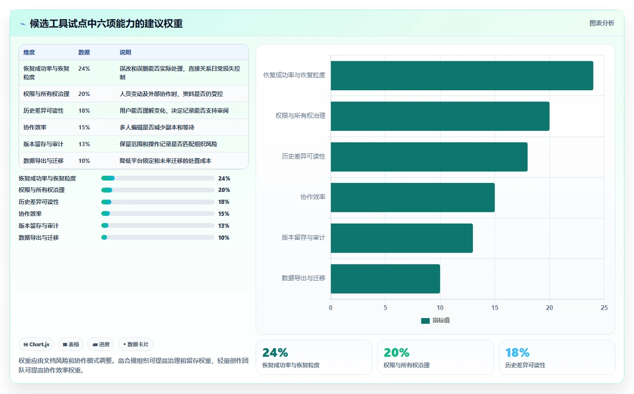Click the chart bar for 数据导出与迁移

coord(385,279)
